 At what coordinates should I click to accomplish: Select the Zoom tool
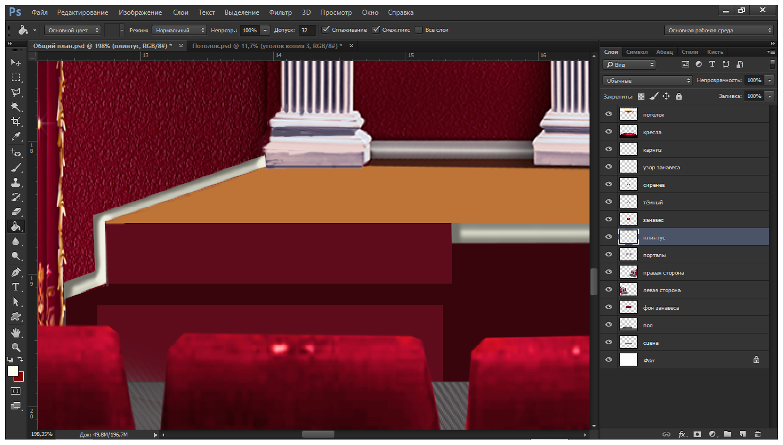16,347
